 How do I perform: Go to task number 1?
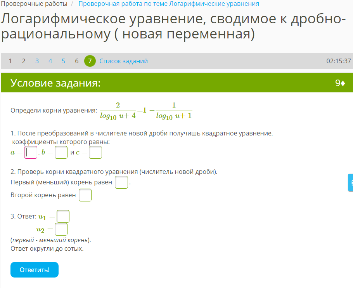click(10, 61)
